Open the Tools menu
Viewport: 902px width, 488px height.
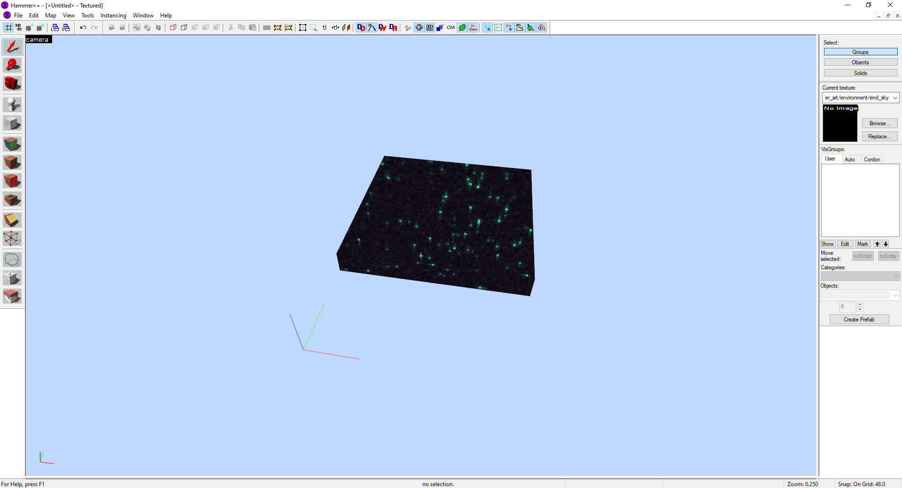[87, 15]
